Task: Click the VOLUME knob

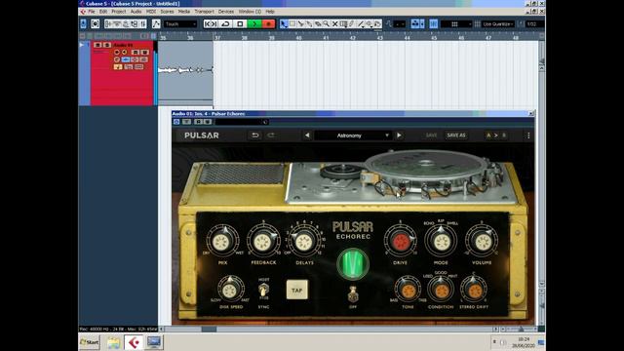Action: (x=482, y=242)
